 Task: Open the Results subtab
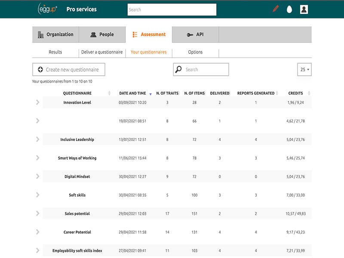[x=55, y=52]
